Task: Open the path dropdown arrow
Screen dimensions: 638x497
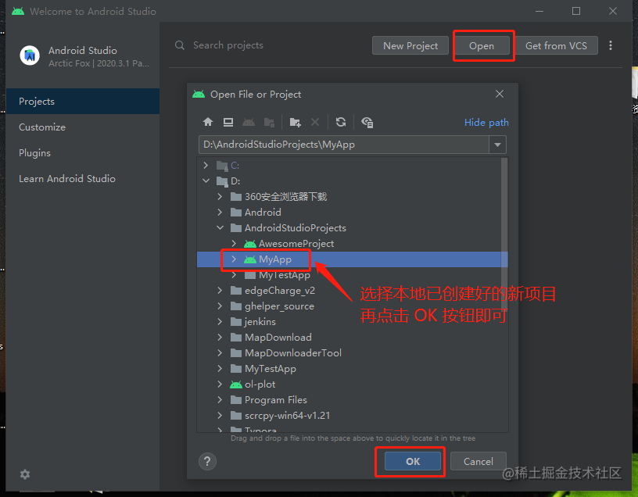Action: 498,145
